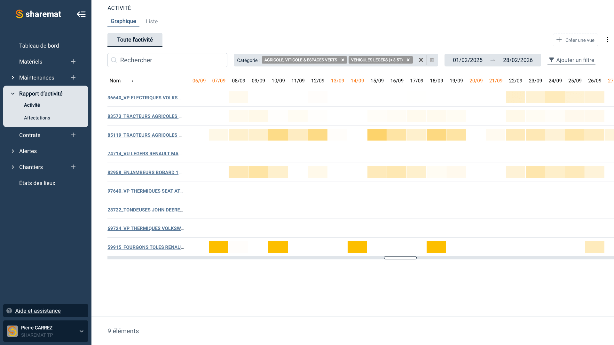Viewport: 614px width, 345px height.
Task: Remove the VEHICULES LEGERS (< 3.5T) filter
Action: tap(408, 60)
